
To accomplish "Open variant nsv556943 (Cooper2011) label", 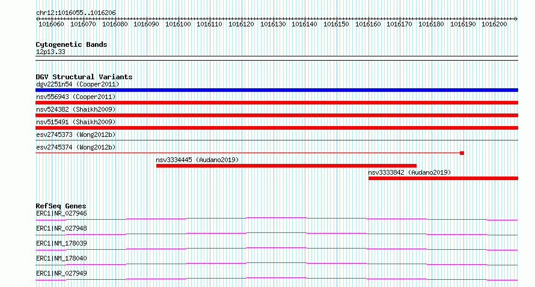I will click(76, 97).
